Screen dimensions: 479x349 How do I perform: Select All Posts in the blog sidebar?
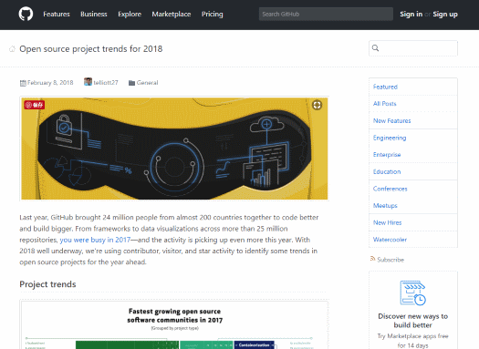point(385,104)
